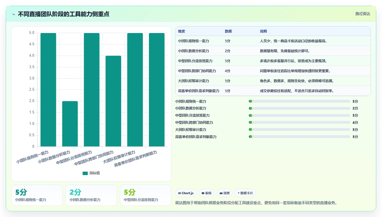Click the Chart.js chip
The height and width of the screenshot is (217, 382).
click(186, 193)
